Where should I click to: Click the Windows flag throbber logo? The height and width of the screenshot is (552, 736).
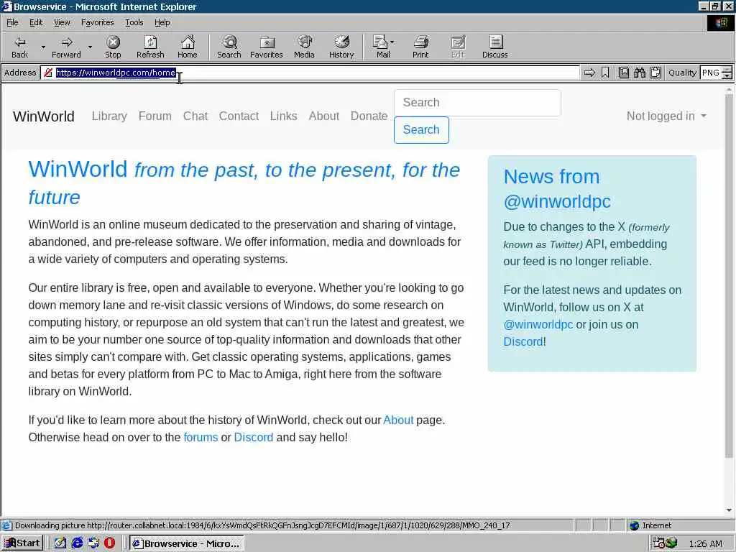coord(721,22)
